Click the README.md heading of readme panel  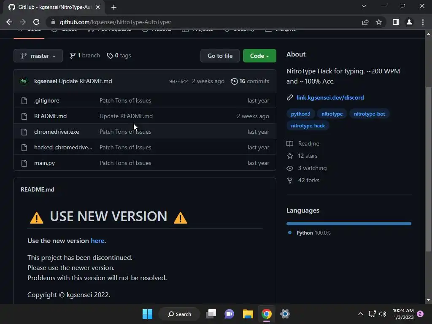[x=38, y=189]
